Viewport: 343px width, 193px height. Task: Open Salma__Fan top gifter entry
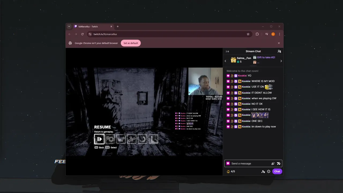coord(241,60)
